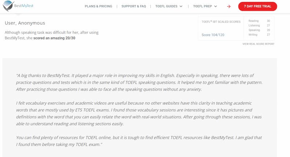Expand the TOEFL PREP chevron
The image size is (290, 157).
point(215,6)
